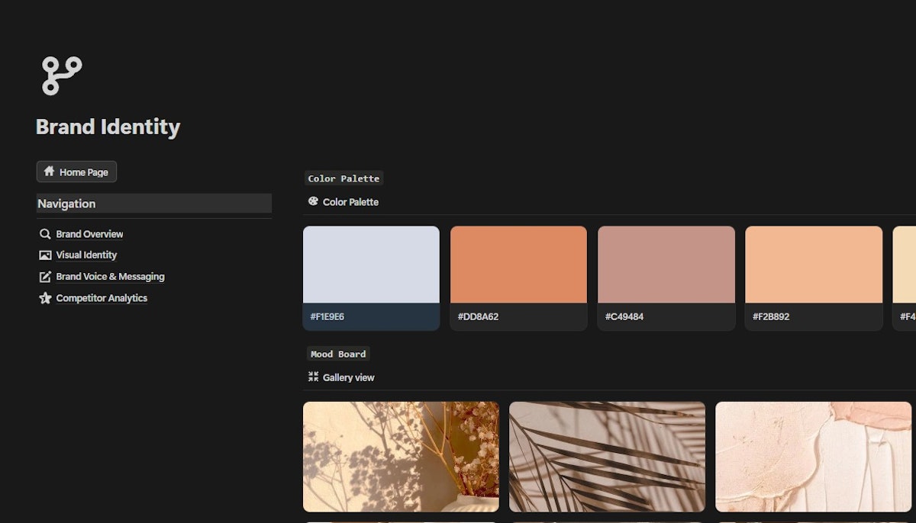Go to the Visual Identity page
Image resolution: width=916 pixels, height=523 pixels.
coord(86,255)
